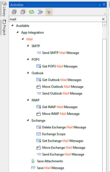Refresh the activities list with green arrows
This screenshot has width=110, height=172.
click(x=32, y=12)
